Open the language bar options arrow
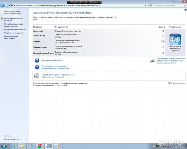The width and height of the screenshot is (187, 149). tap(100, 2)
